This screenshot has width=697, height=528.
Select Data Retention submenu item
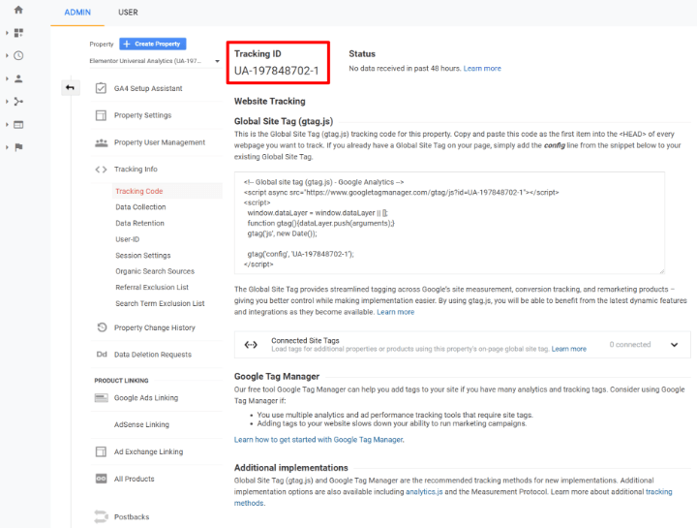point(139,223)
